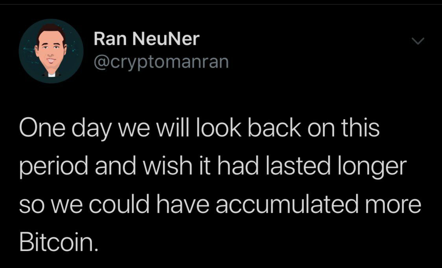Click the word "Bitcoin." in the tweet

coord(59,242)
